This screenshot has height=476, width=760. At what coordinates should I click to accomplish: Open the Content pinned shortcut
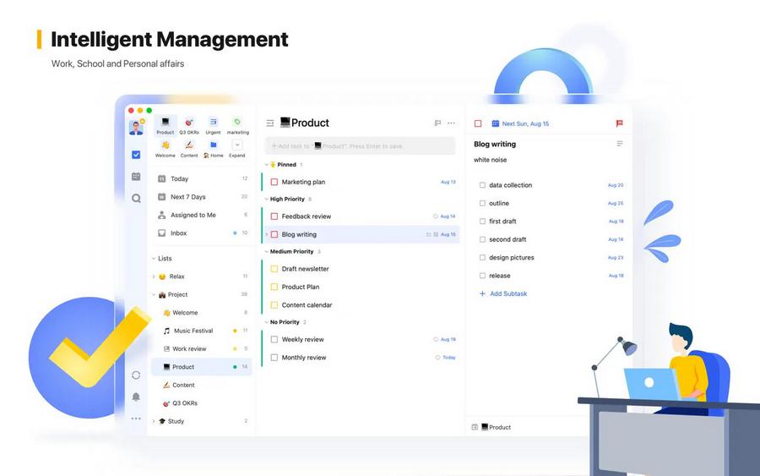(189, 149)
